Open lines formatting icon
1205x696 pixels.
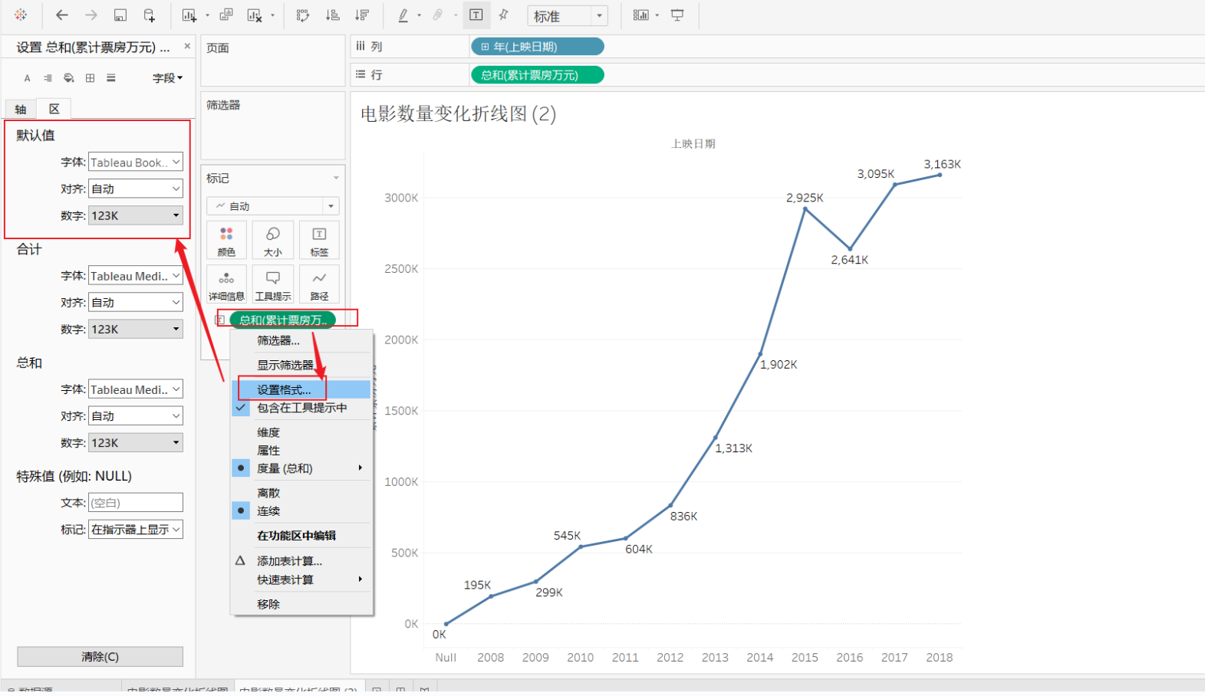[111, 78]
